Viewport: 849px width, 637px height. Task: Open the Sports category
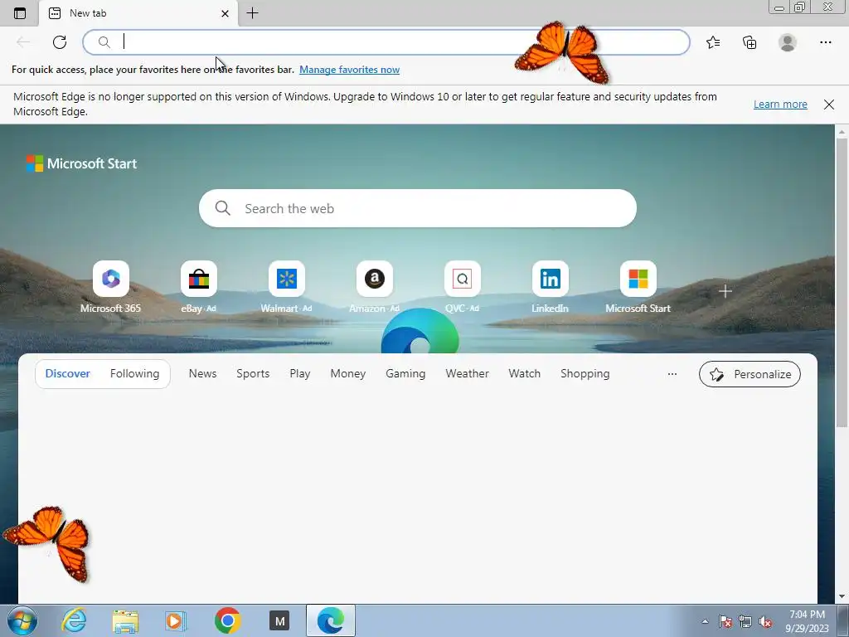tap(253, 373)
